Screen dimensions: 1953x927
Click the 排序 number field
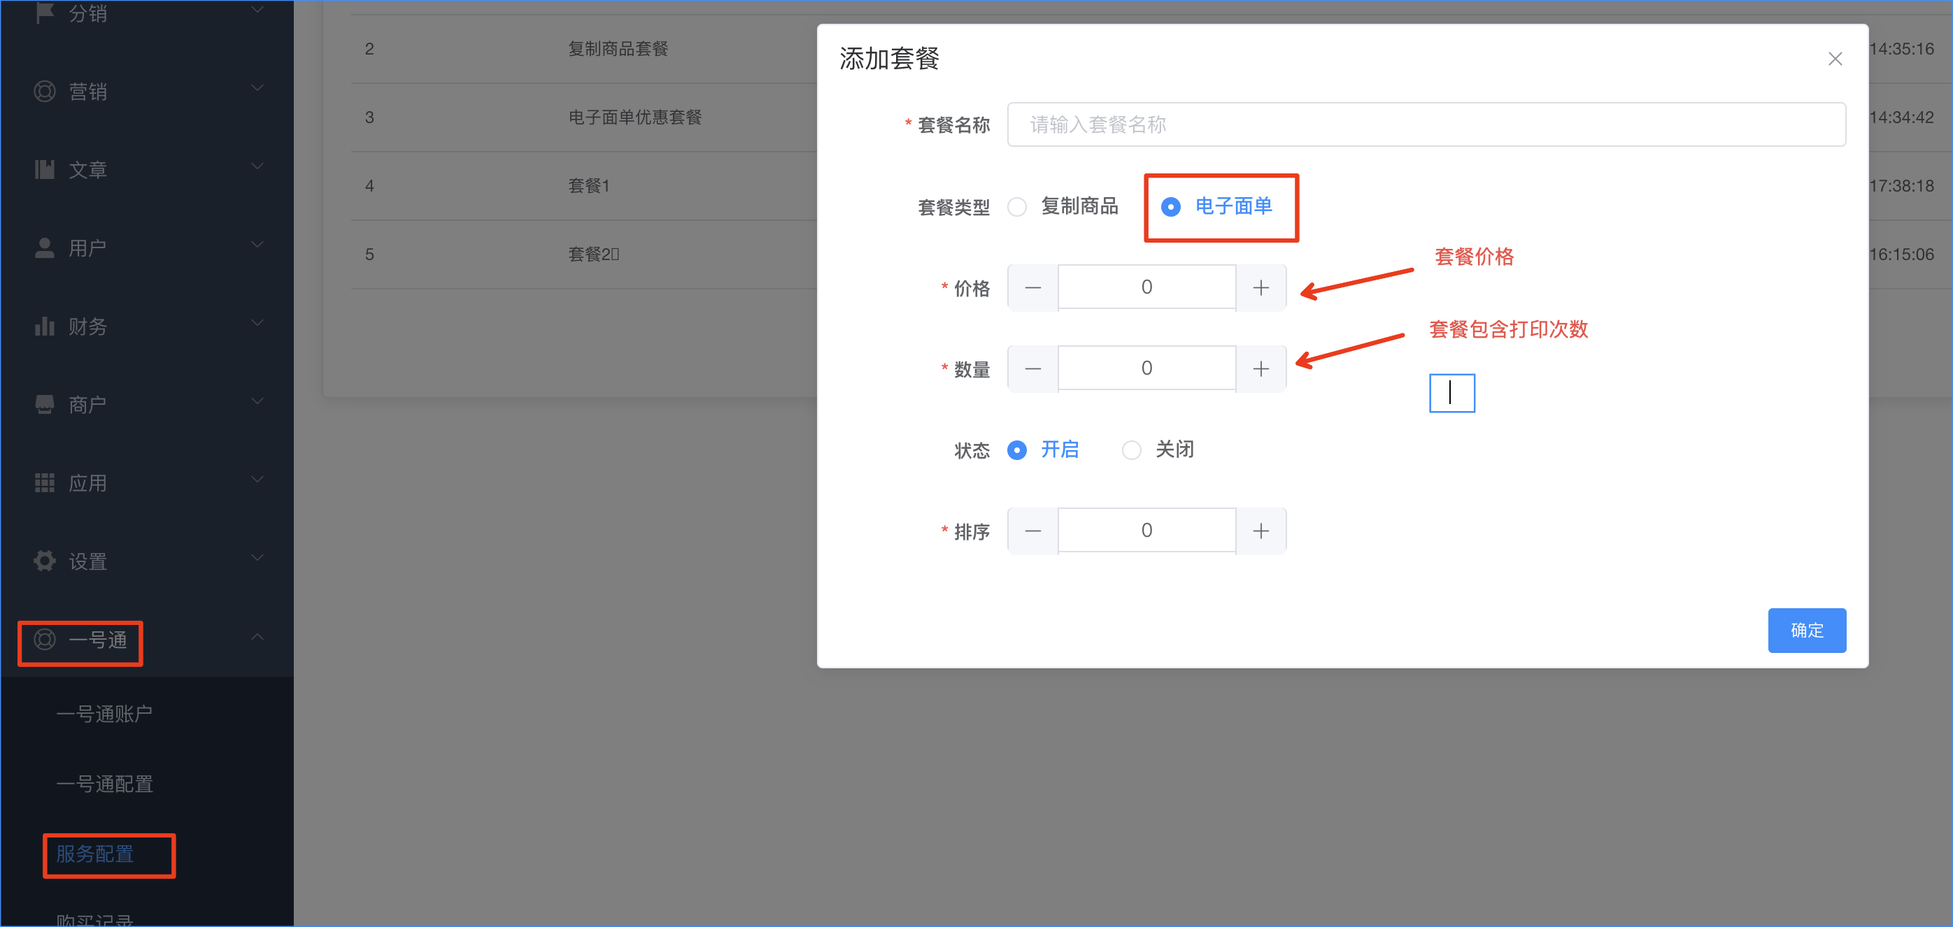click(1146, 531)
